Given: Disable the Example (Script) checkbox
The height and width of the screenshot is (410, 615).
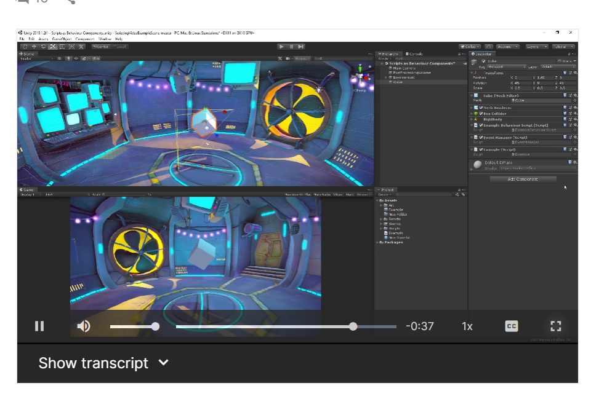Looking at the screenshot, I should [481, 149].
